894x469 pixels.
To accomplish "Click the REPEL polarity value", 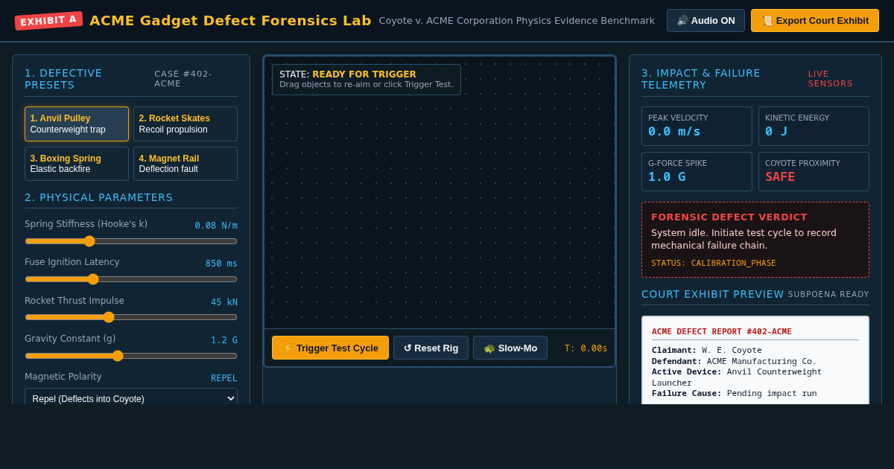I will point(224,378).
